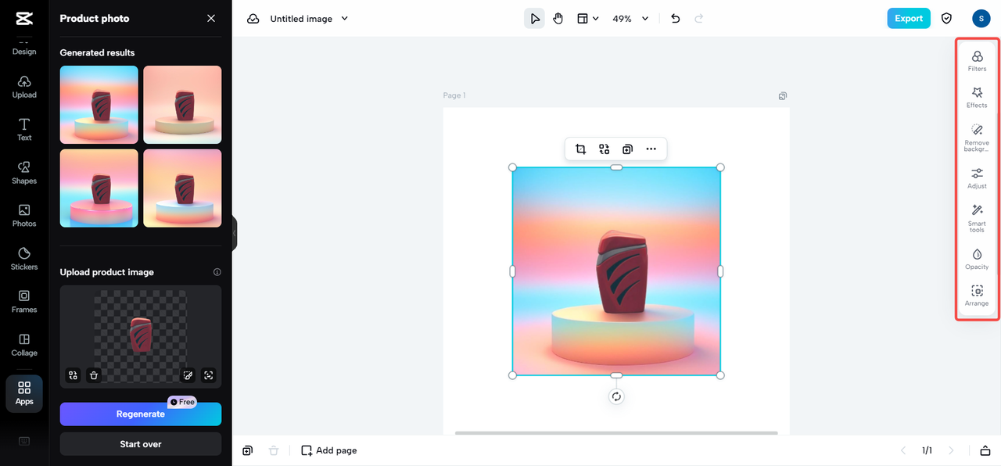Open the Filters panel
Screen dimensions: 1001x466
pyautogui.click(x=977, y=61)
